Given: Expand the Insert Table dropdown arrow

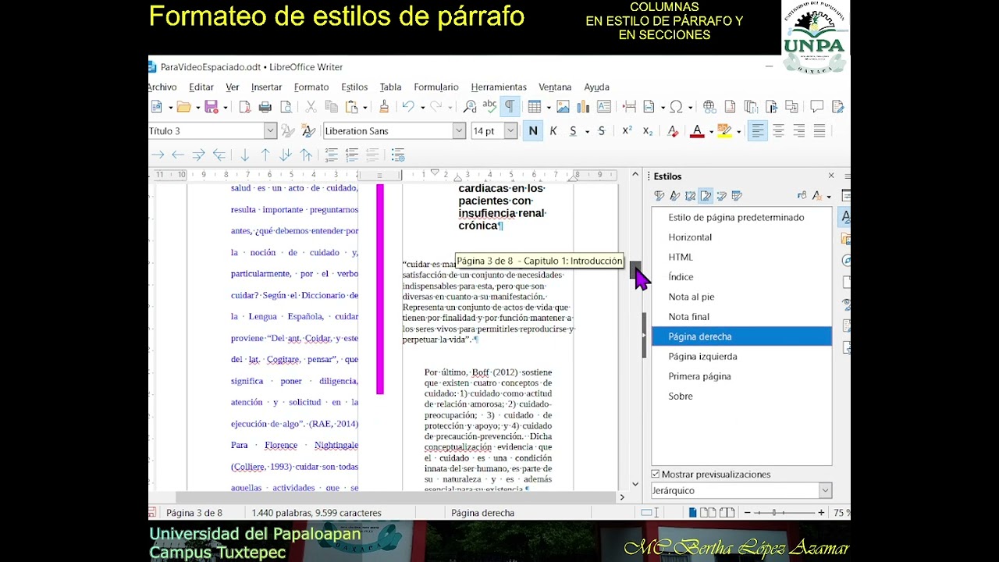Looking at the screenshot, I should [548, 107].
